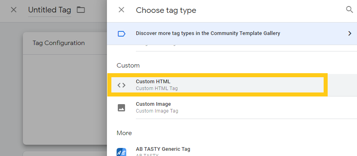This screenshot has height=156, width=357.
Task: Click the folder icon beside Untitled Tag
Action: tap(80, 10)
